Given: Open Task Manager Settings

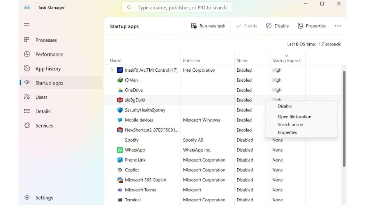Looking at the screenshot, I should pos(61,198).
